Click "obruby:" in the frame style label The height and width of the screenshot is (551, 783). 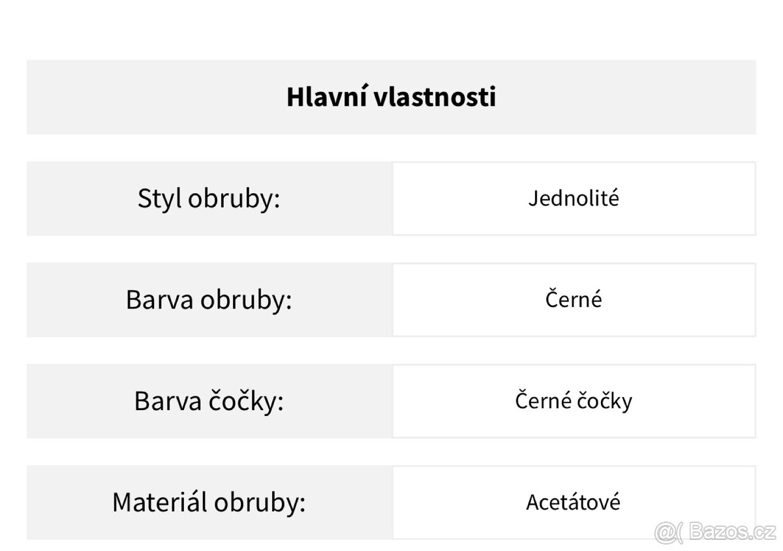click(234, 198)
